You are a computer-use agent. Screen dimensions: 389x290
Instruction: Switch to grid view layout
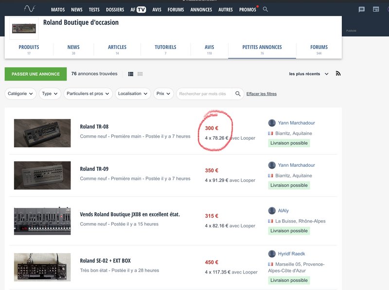point(140,74)
